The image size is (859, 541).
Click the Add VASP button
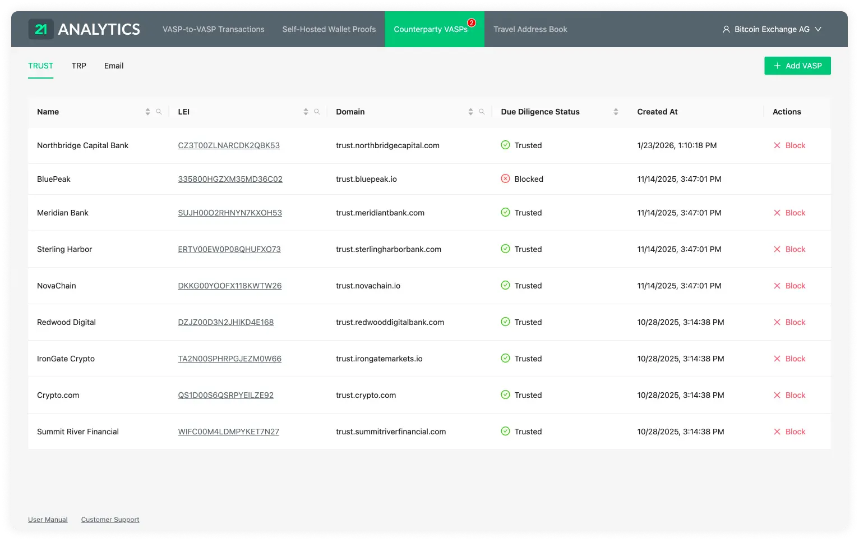tap(797, 66)
